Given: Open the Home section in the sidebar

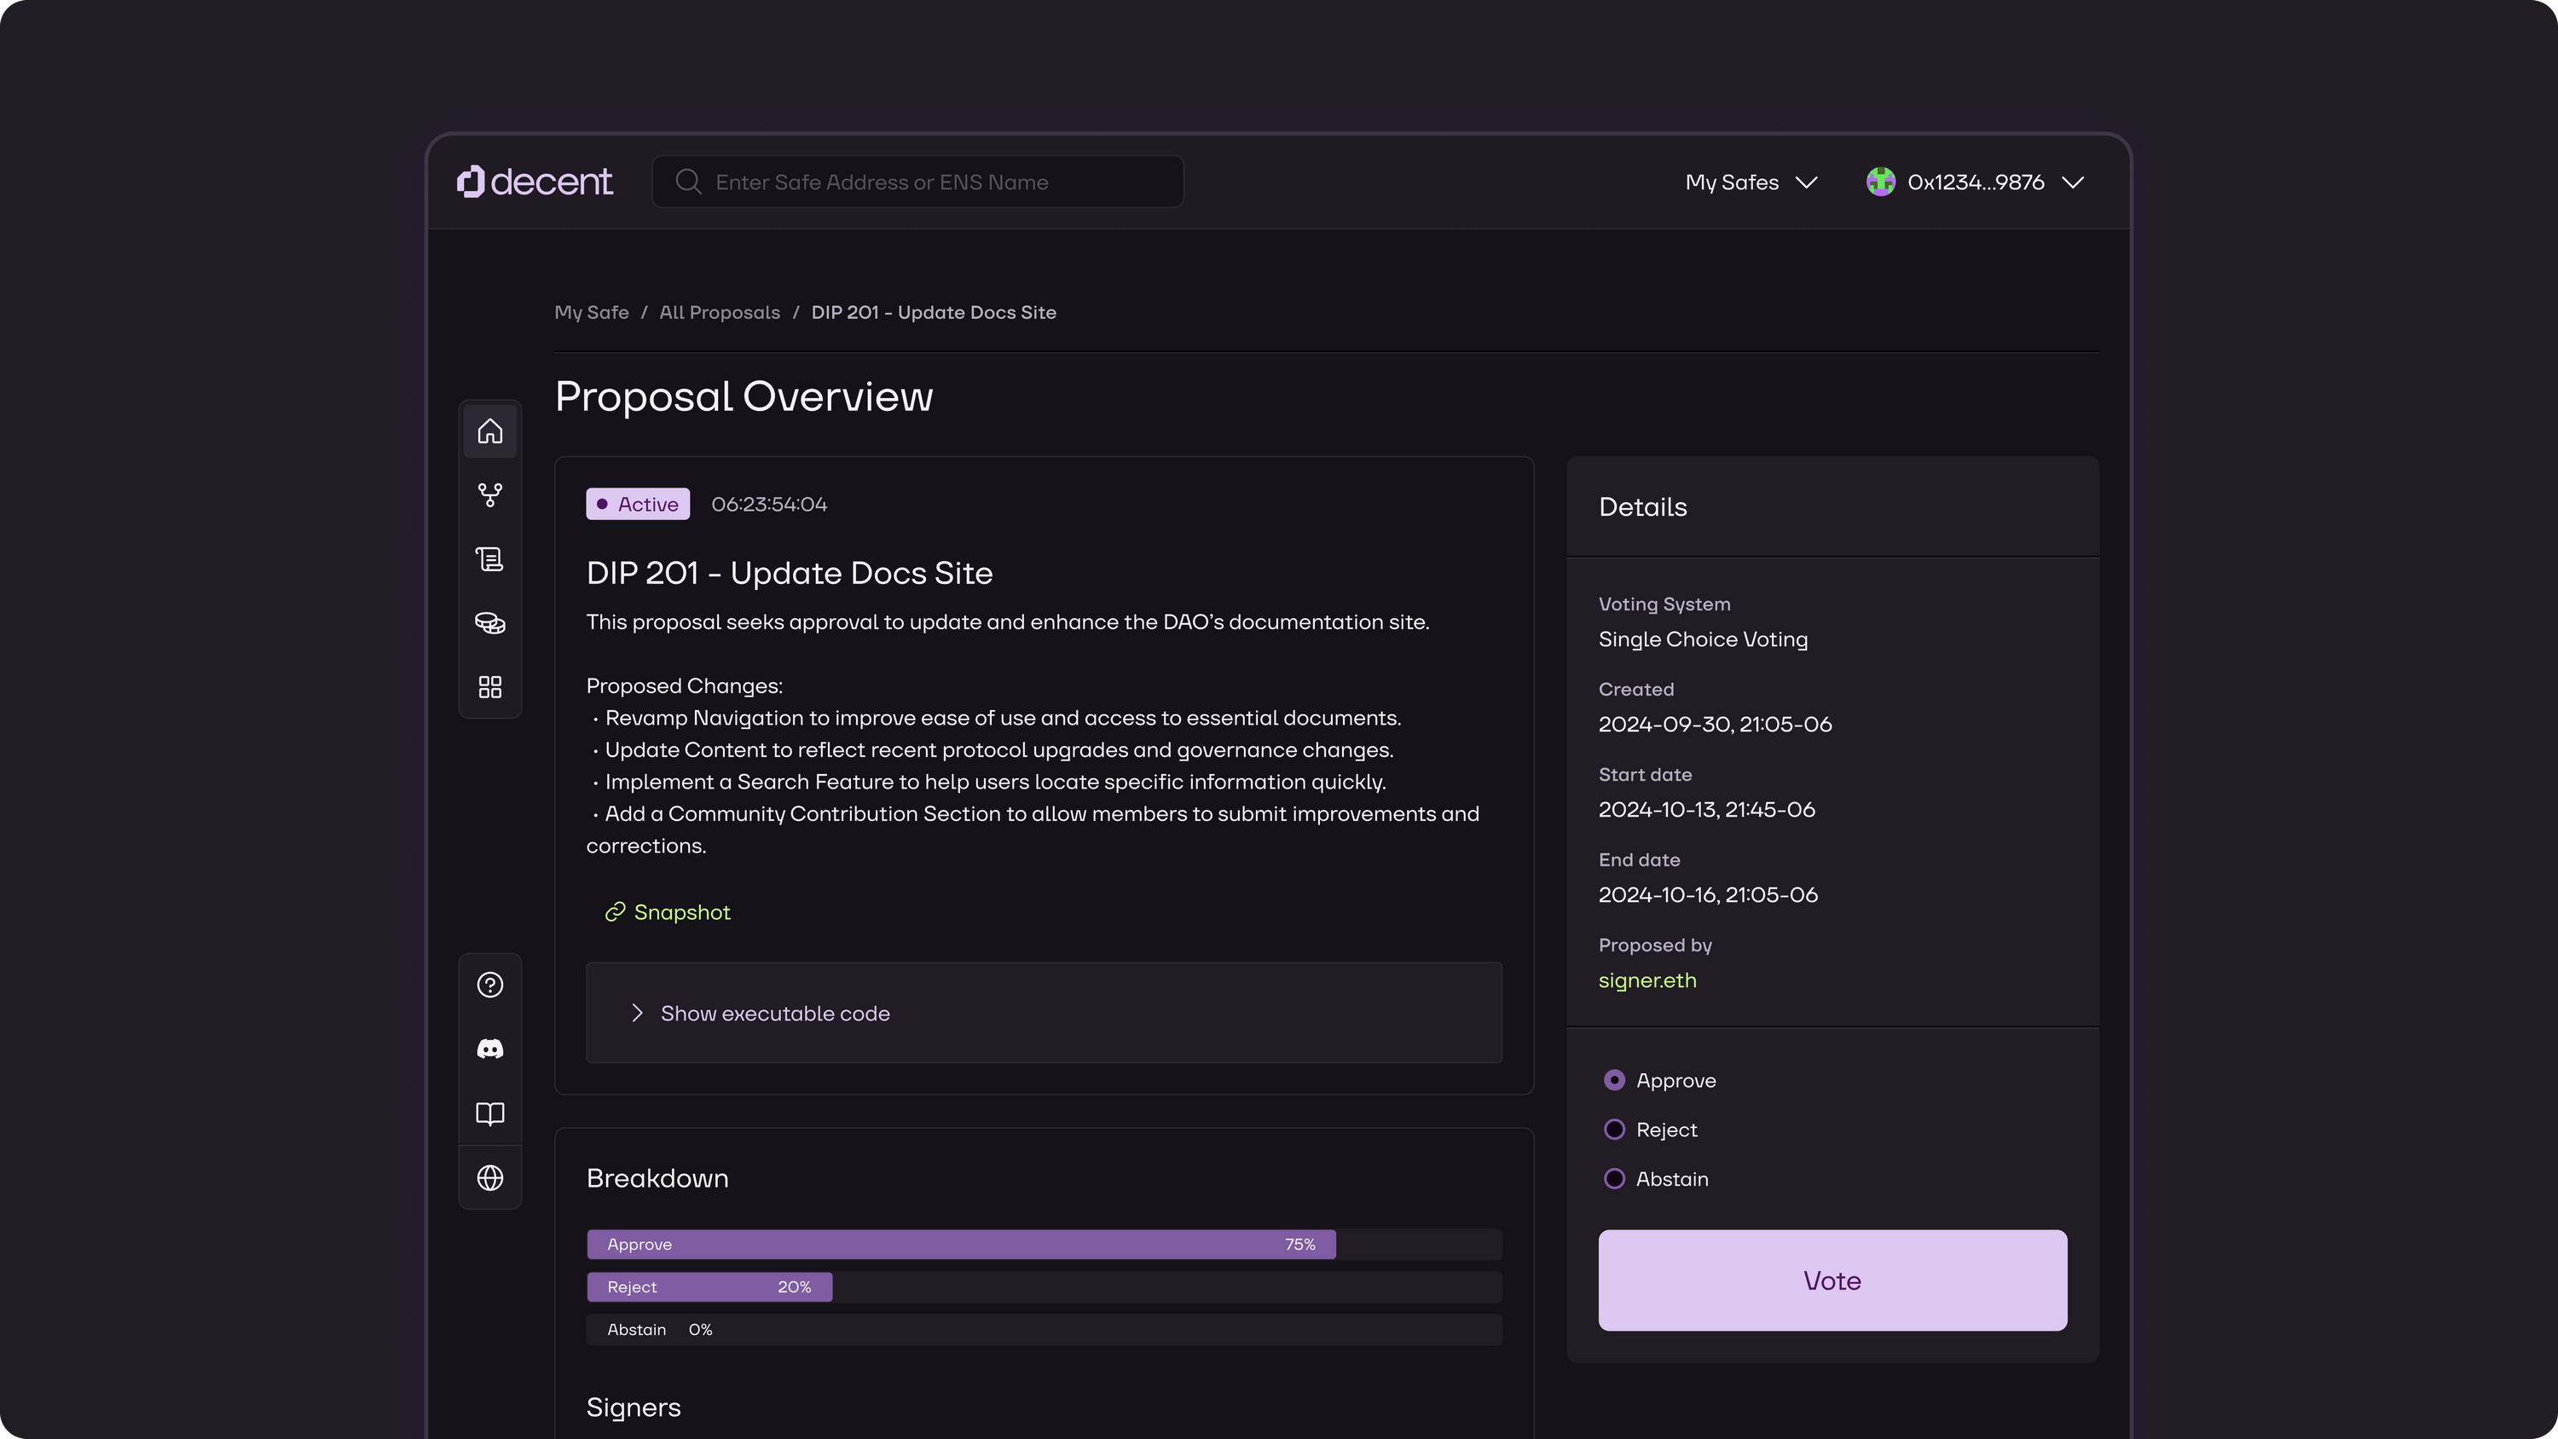Looking at the screenshot, I should coord(489,430).
